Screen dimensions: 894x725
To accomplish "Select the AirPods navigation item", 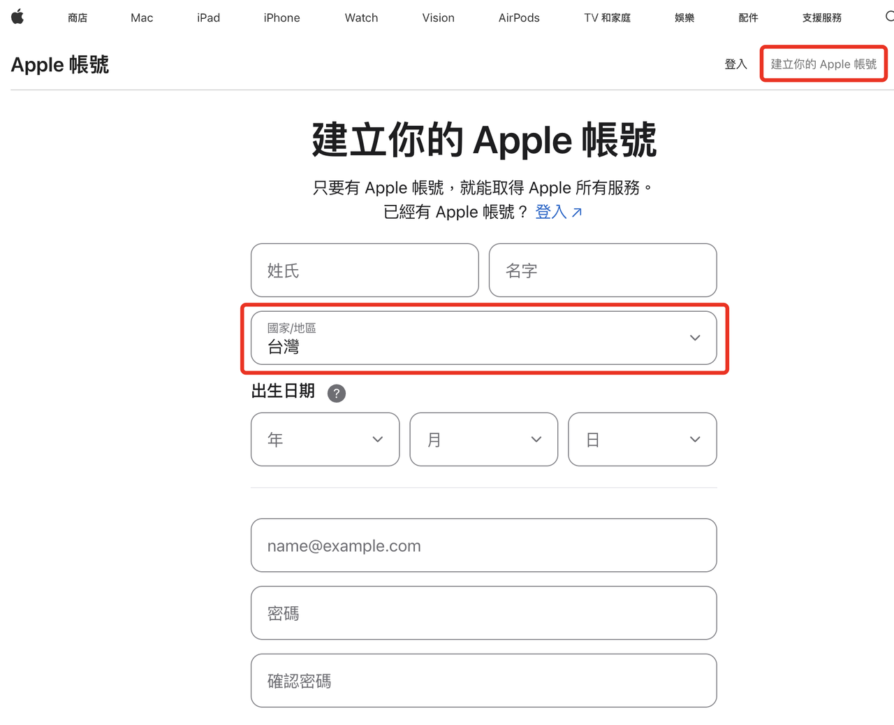I will pyautogui.click(x=519, y=17).
